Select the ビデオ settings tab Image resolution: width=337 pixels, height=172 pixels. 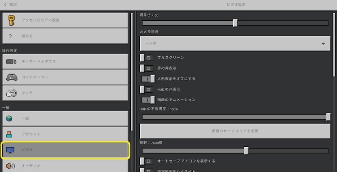coord(65,150)
